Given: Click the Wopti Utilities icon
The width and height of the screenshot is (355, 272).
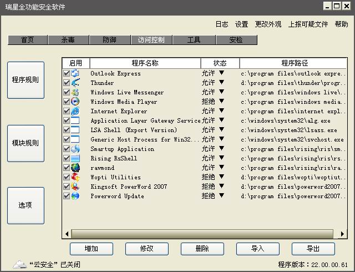Looking at the screenshot, I should tap(75, 177).
